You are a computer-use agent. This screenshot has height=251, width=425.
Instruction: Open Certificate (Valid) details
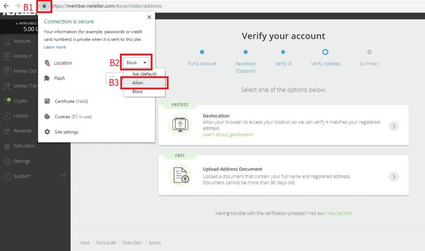tap(71, 101)
